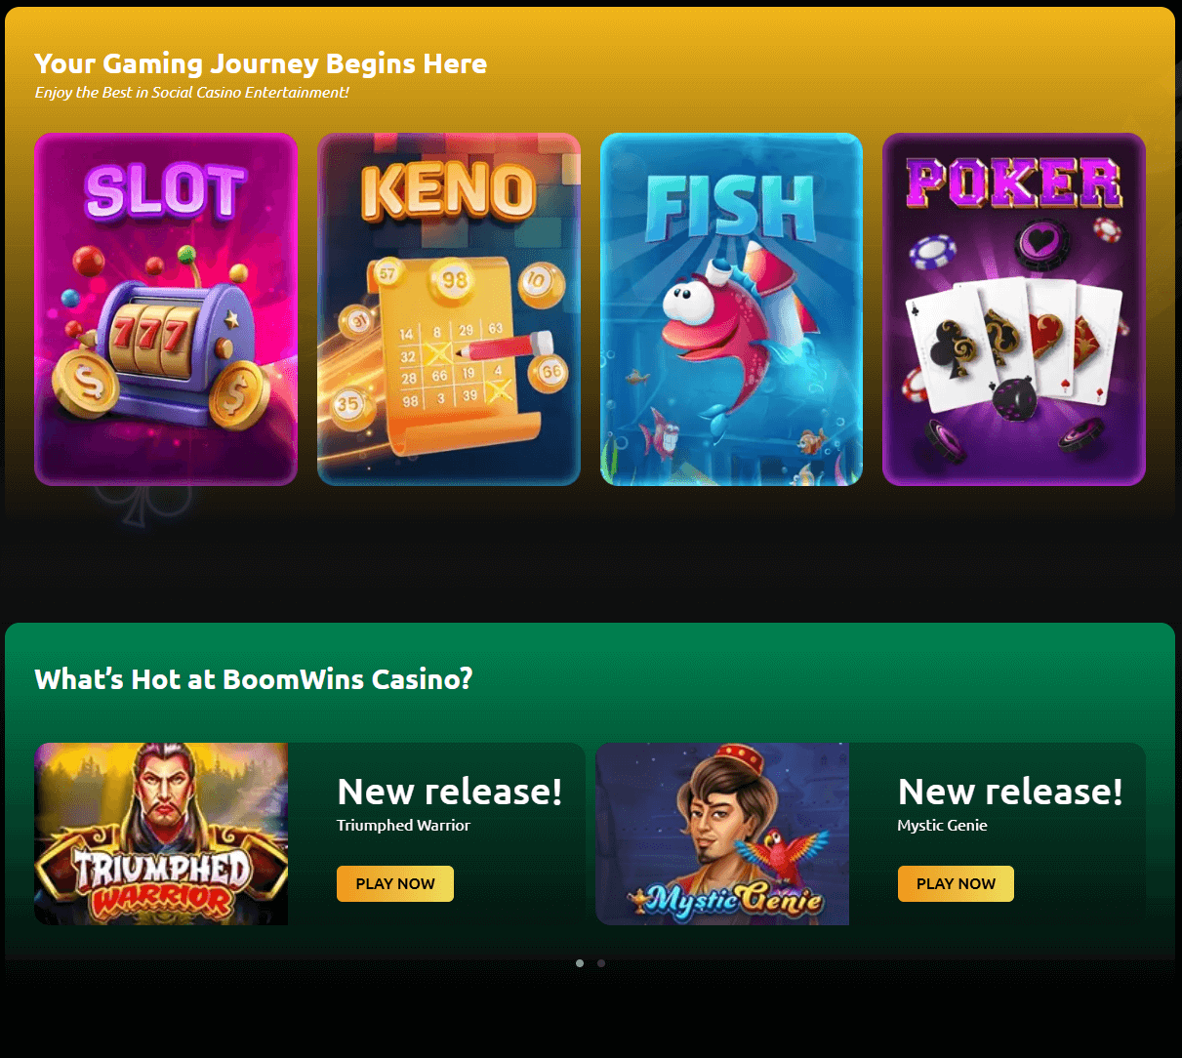Click the Mystic Genie title text
Image resolution: width=1182 pixels, height=1058 pixels.
[942, 826]
